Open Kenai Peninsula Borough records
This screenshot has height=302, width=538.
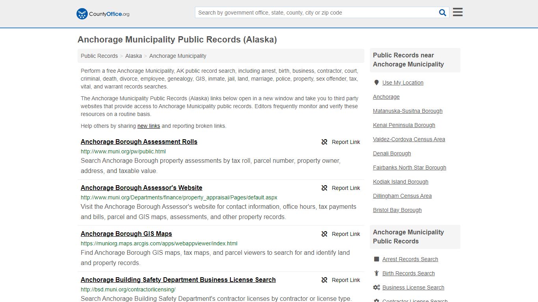coord(404,125)
